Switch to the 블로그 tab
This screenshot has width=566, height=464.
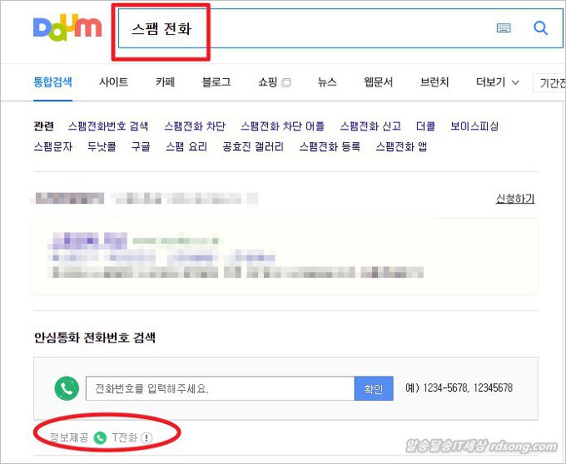tap(216, 81)
